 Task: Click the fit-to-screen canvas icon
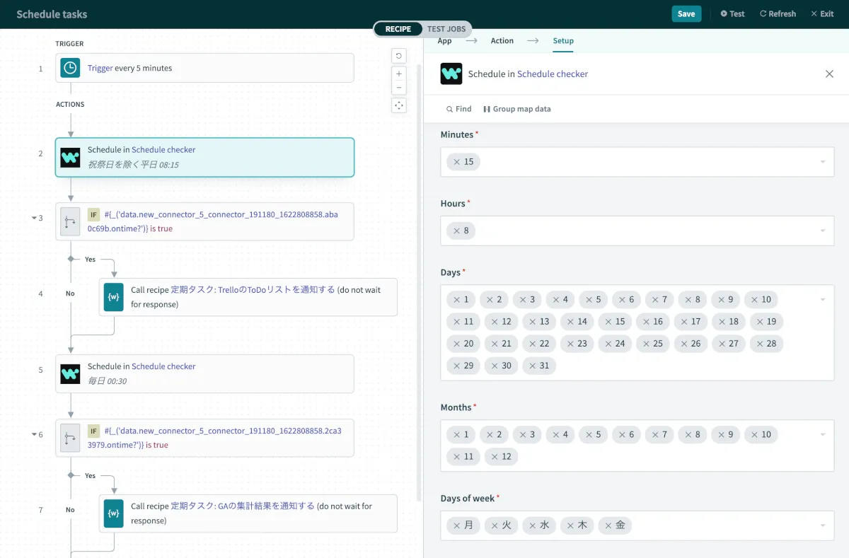click(x=399, y=105)
